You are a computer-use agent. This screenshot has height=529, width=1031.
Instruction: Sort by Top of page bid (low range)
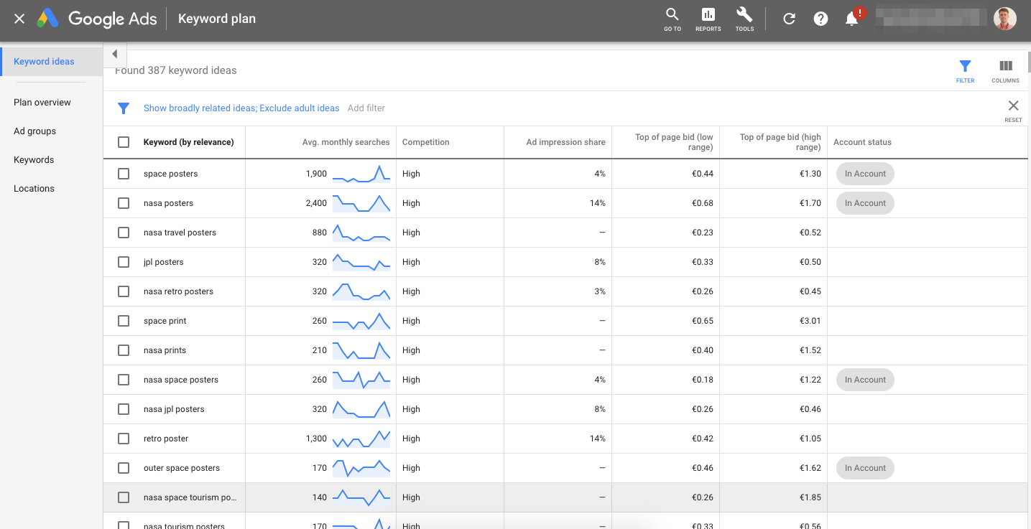tap(674, 142)
